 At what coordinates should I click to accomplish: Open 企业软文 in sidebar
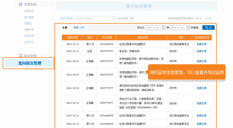coord(29,42)
